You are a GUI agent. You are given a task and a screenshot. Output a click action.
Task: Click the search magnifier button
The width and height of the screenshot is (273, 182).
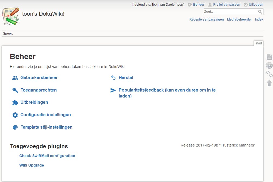point(260,12)
